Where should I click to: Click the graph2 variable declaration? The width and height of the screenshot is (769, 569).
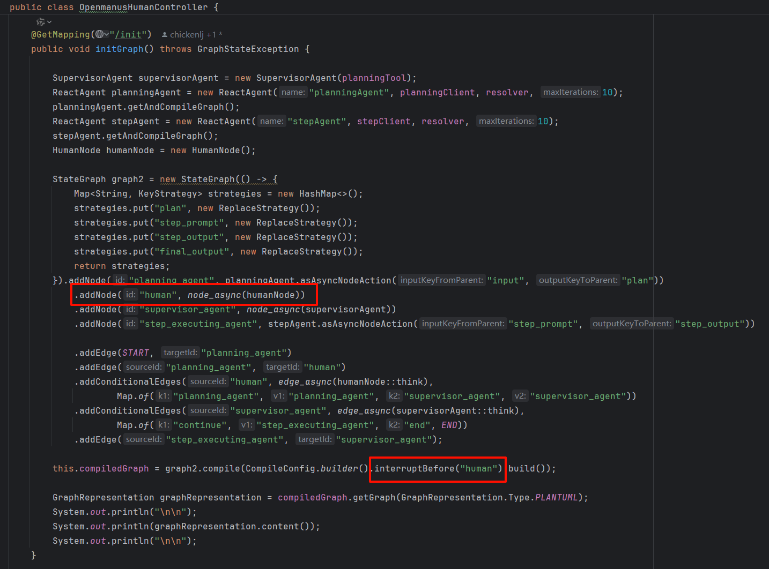(x=127, y=179)
